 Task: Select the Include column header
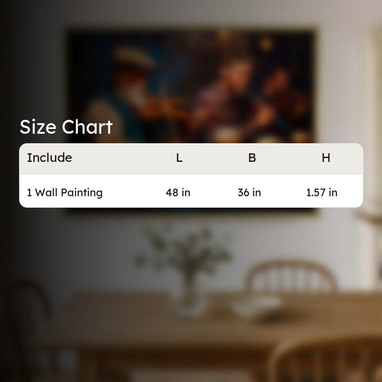[x=50, y=158]
